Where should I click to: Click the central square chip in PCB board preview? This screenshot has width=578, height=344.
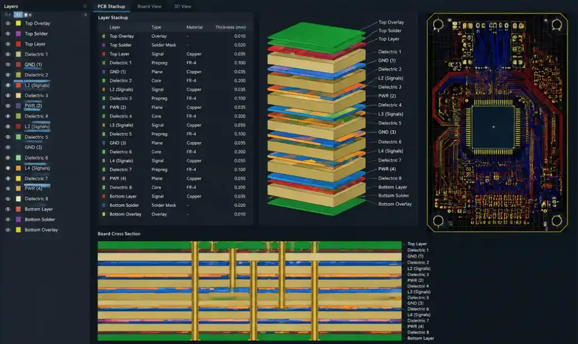493,127
